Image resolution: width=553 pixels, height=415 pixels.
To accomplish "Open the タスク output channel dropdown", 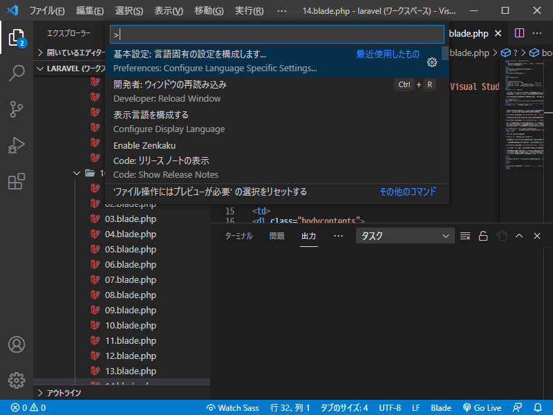I will [405, 236].
